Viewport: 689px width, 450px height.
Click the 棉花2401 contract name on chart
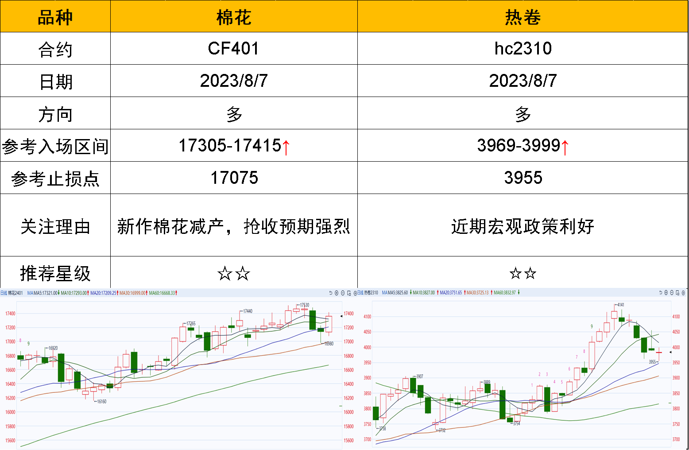15,293
